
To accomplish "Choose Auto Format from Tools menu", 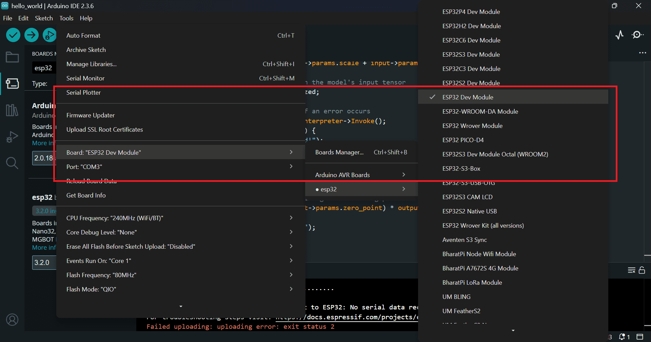I will (x=181, y=35).
